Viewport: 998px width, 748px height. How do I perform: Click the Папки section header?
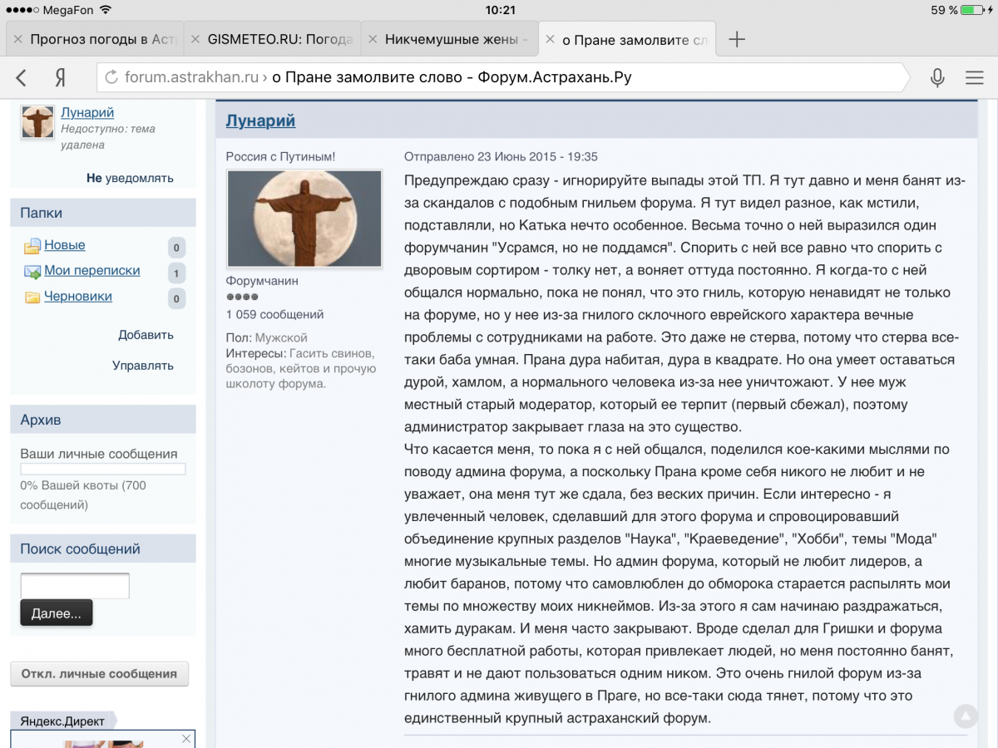103,213
